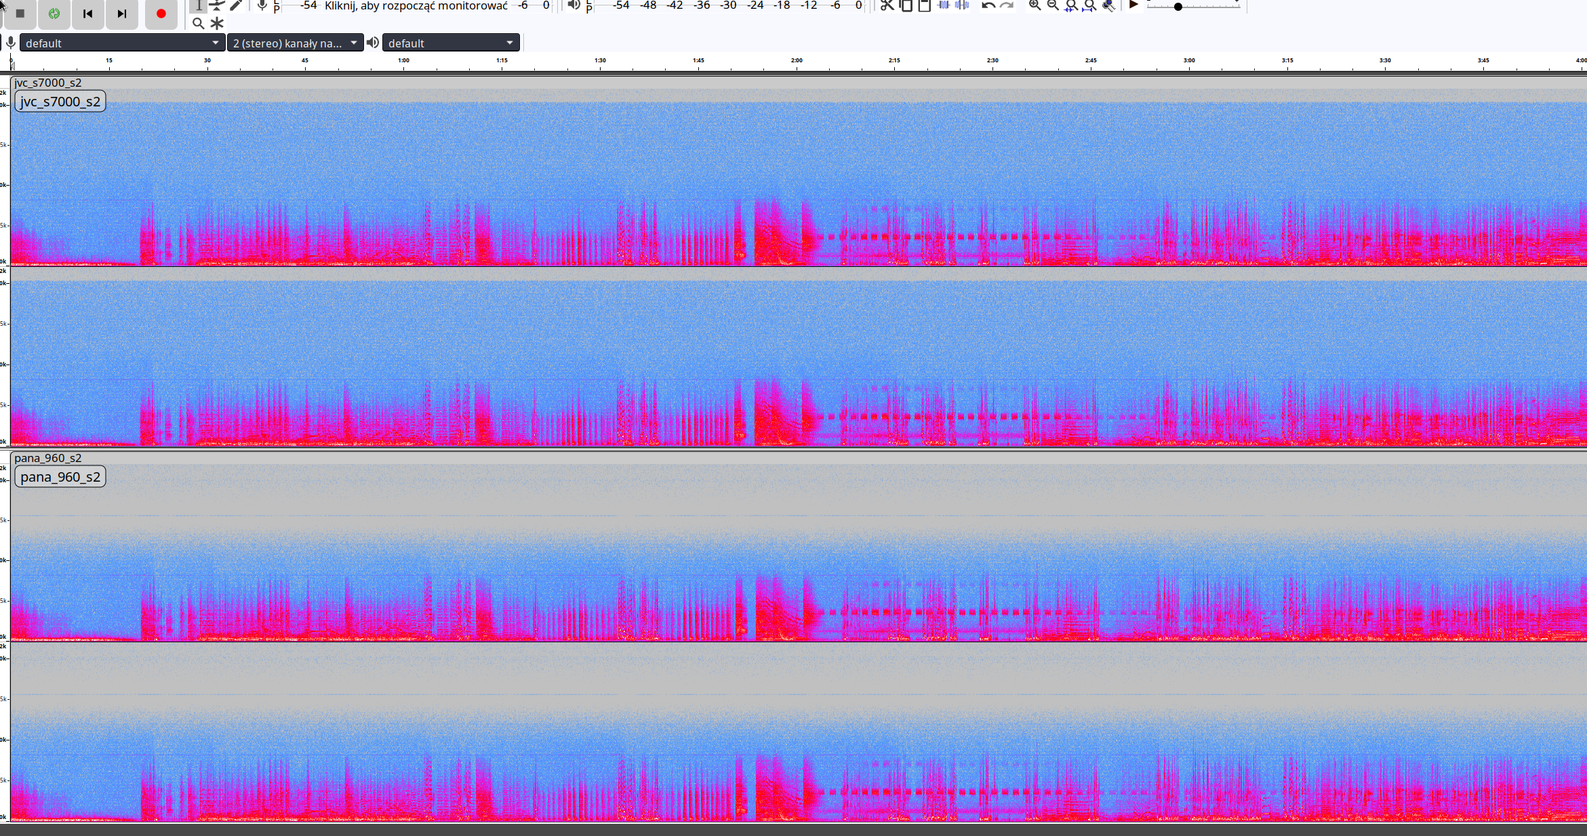The width and height of the screenshot is (1587, 836).
Task: Click the pana_960_s2 track label
Action: (60, 477)
